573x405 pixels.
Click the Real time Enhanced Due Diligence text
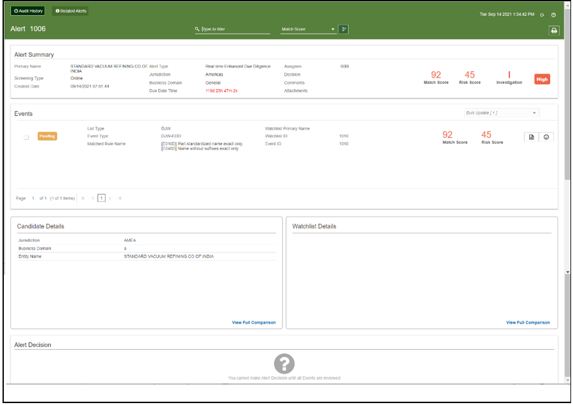[x=238, y=67]
